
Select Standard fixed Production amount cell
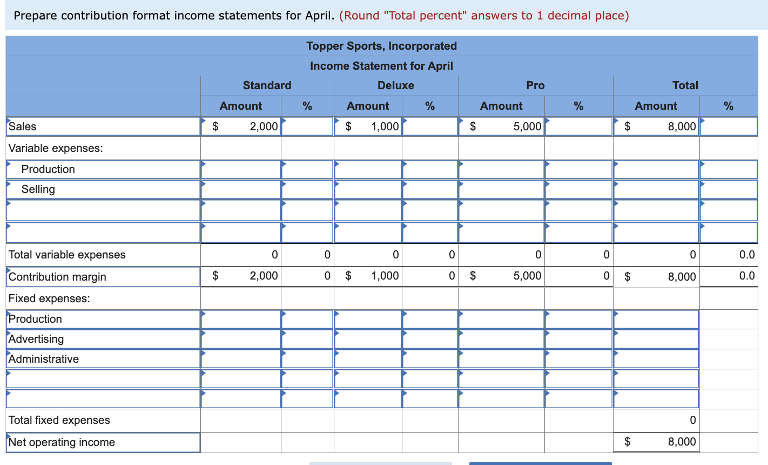click(x=241, y=319)
